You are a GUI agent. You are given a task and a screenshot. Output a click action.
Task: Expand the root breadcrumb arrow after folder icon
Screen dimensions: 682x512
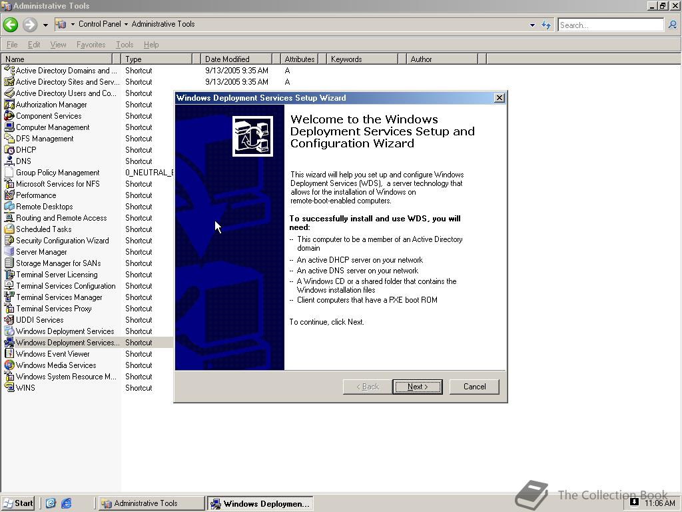(x=73, y=24)
